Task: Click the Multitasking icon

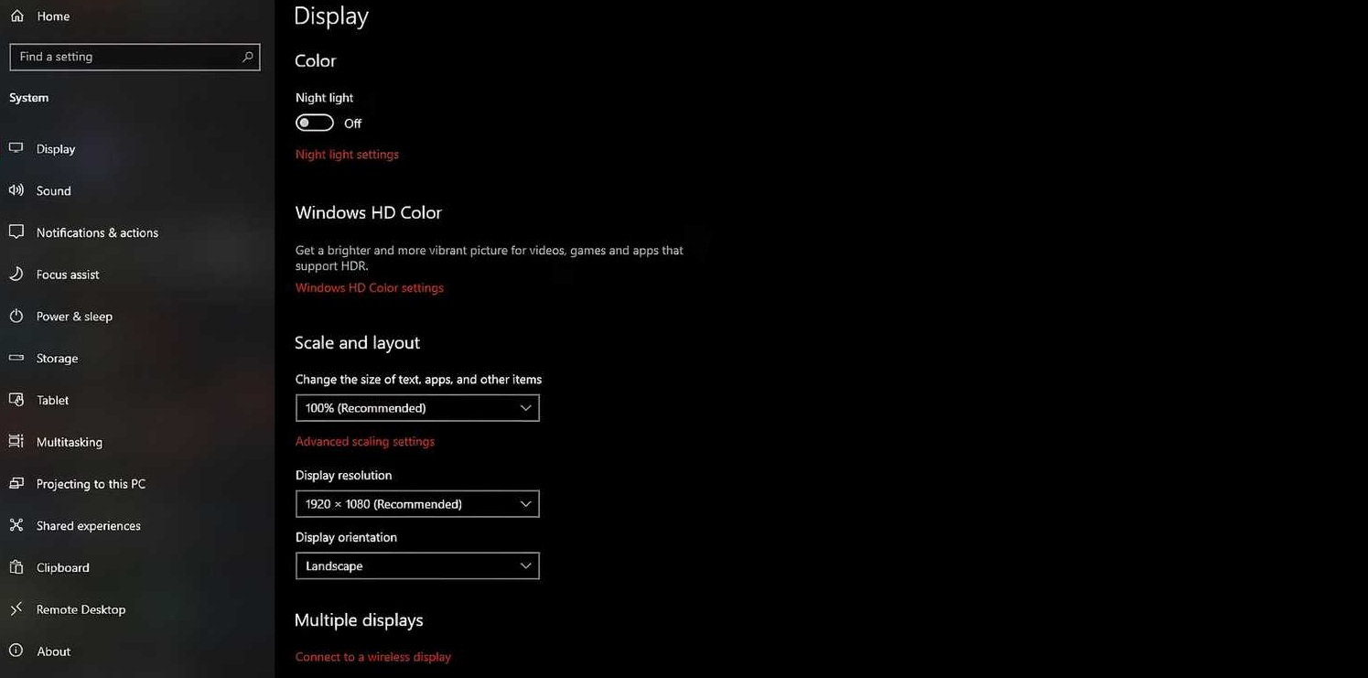Action: 16,442
